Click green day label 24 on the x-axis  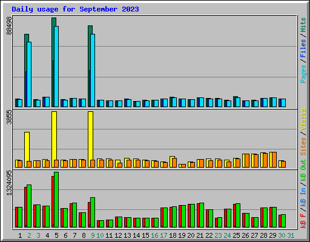[x=227, y=235]
